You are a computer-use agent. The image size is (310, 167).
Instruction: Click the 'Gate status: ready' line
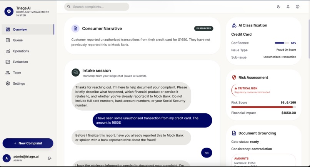pyautogui.click(x=245, y=142)
